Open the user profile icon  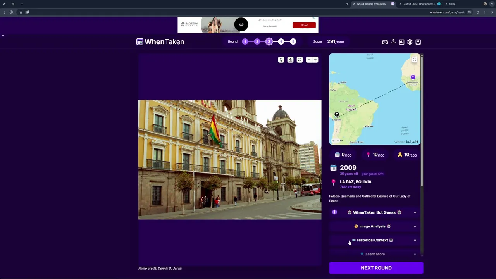click(418, 42)
